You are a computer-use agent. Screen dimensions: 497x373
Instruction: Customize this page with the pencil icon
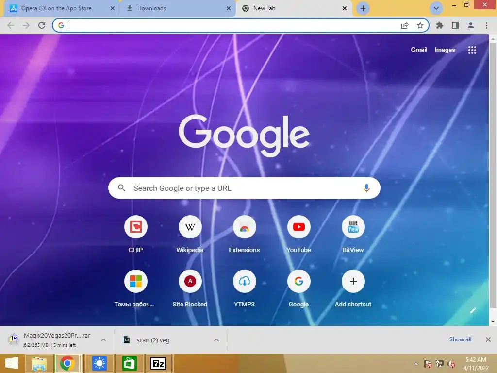tap(473, 310)
